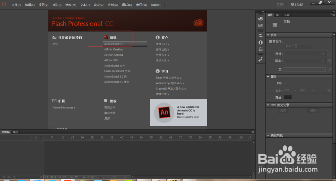This screenshot has height=181, width=336.
Task: Open the Flash JavaScript 文件 link
Action: tap(117, 71)
